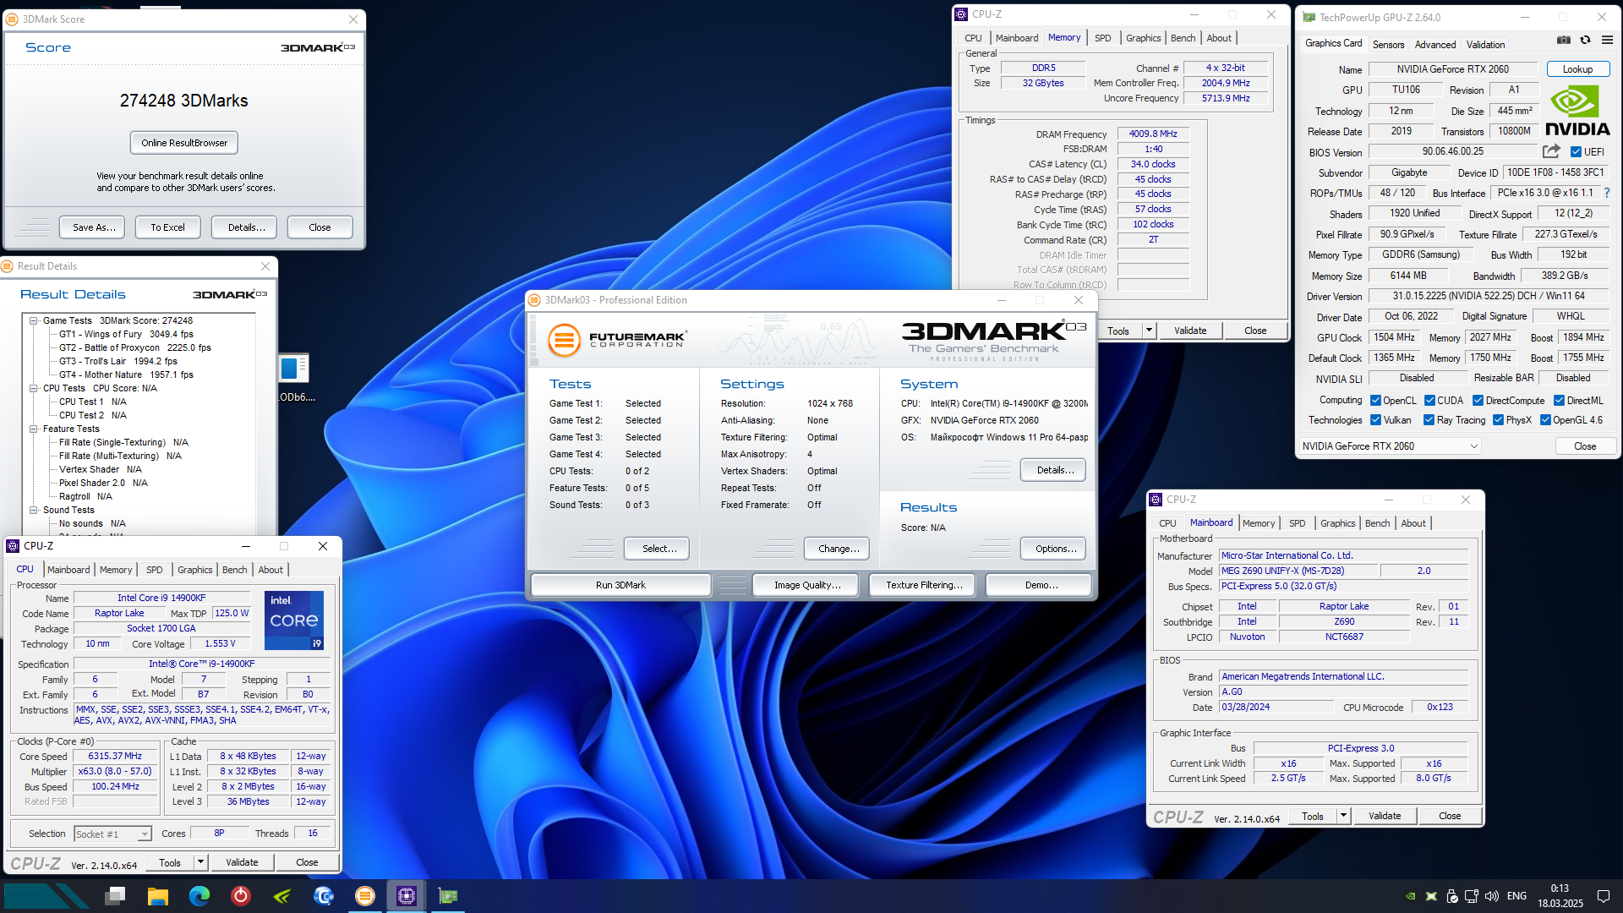1623x913 pixels.
Task: Click the safely remove hardware tray icon
Action: point(1451,896)
